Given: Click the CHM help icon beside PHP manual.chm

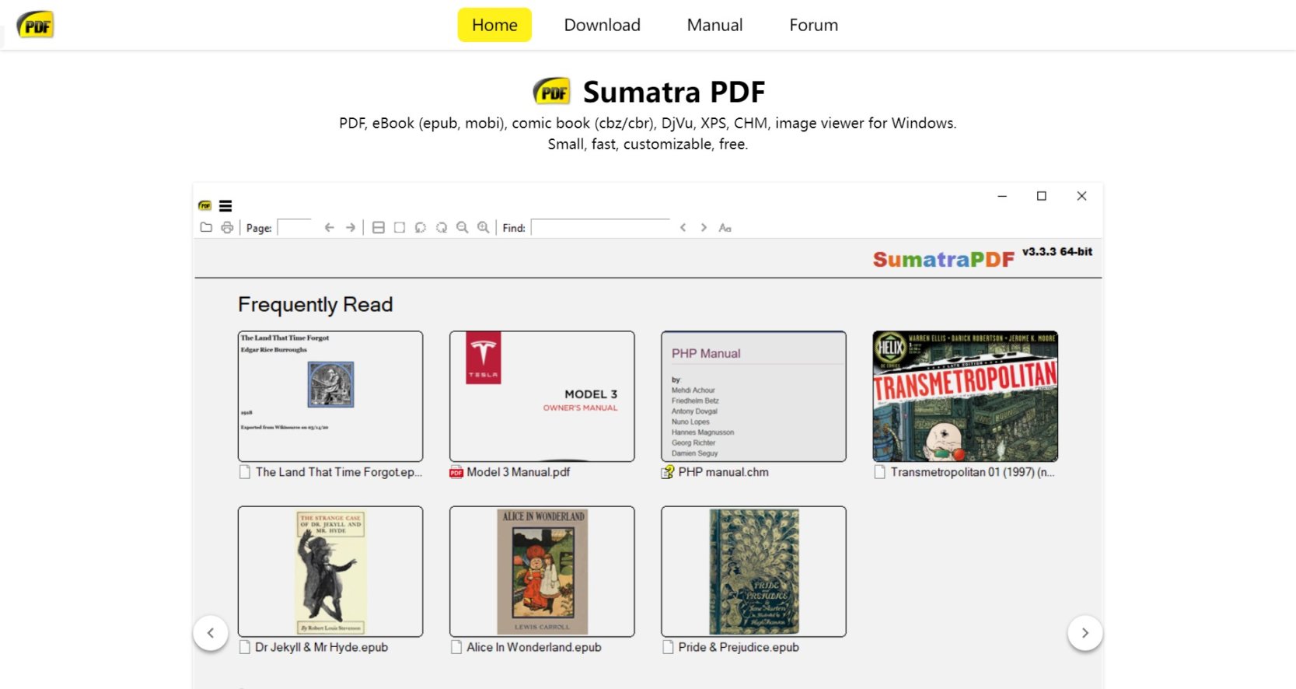Looking at the screenshot, I should pos(668,472).
